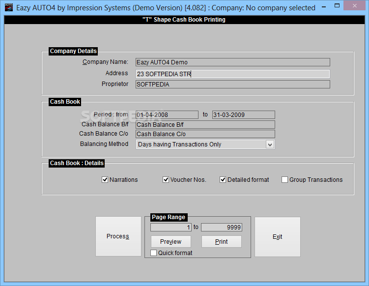Open the Balancing Method dropdown arrow

[x=270, y=144]
